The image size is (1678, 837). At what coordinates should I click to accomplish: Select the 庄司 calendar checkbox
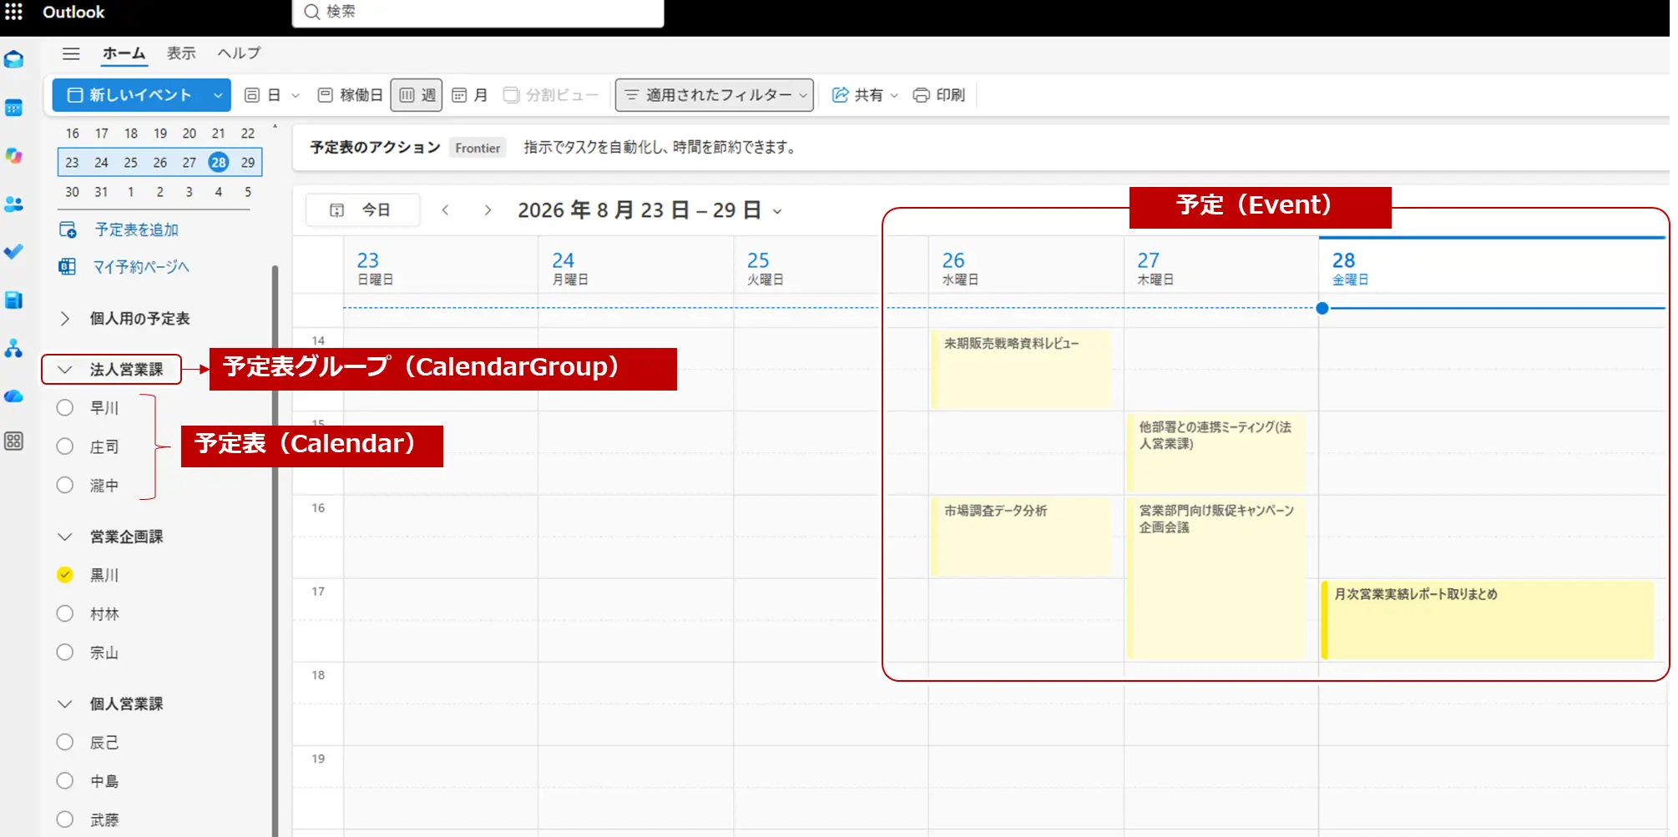click(65, 446)
